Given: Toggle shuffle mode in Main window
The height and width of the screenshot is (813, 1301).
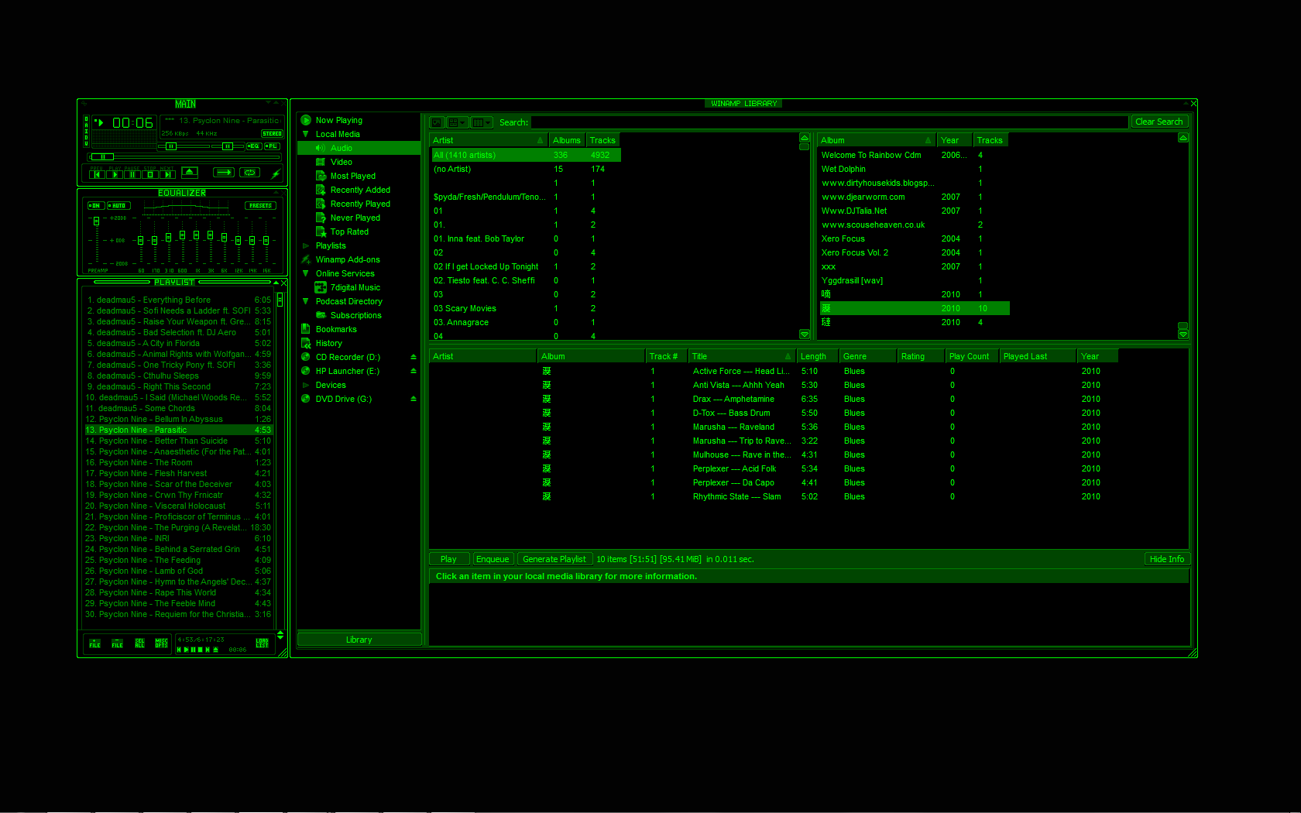Looking at the screenshot, I should [223, 172].
